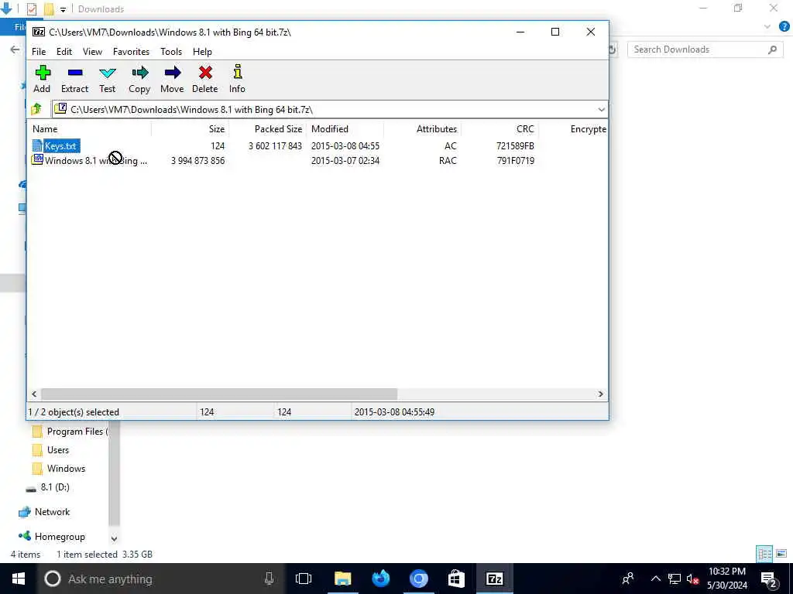This screenshot has width=793, height=594.
Task: Click the network tray icon
Action: click(x=675, y=579)
